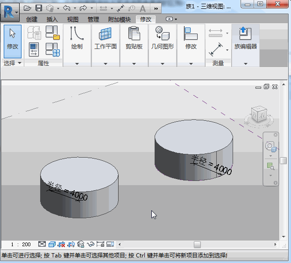Viewport: 291px width, 263px height.
Task: Click the horizontal scrollbar thumb
Action: 197,244
